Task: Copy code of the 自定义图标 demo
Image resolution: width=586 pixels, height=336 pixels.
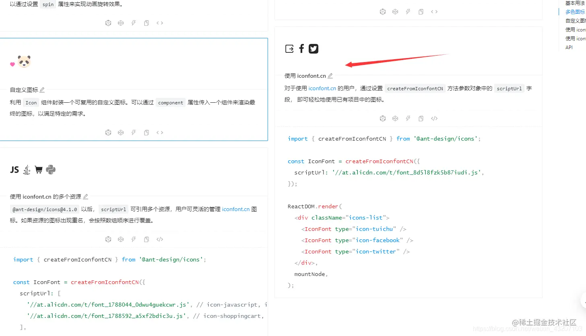Action: 146,133
